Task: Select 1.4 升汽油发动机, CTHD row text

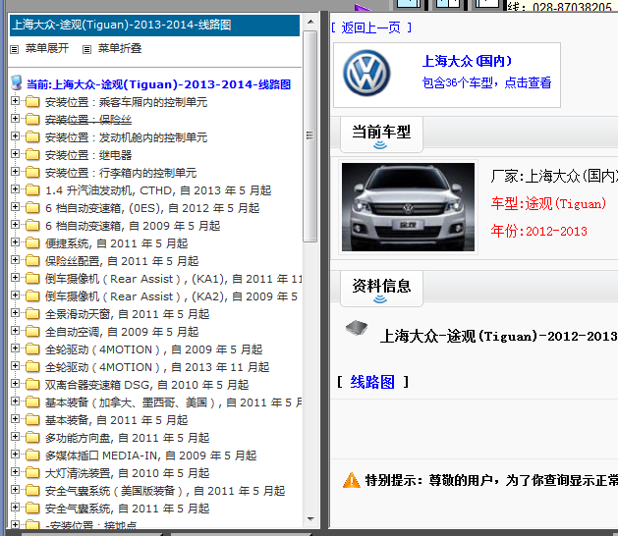Action: click(158, 190)
